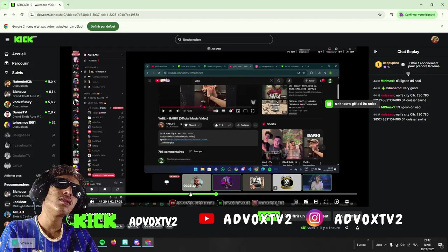Screen dimensions: 448x252
Task: Open the Chrome three-dot menu
Action: click(x=443, y=15)
